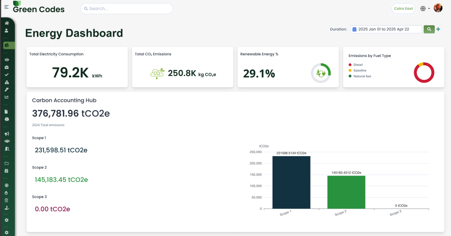This screenshot has height=236, width=451.
Task: Open the user profile sidebar icon
Action: pyautogui.click(x=7, y=30)
